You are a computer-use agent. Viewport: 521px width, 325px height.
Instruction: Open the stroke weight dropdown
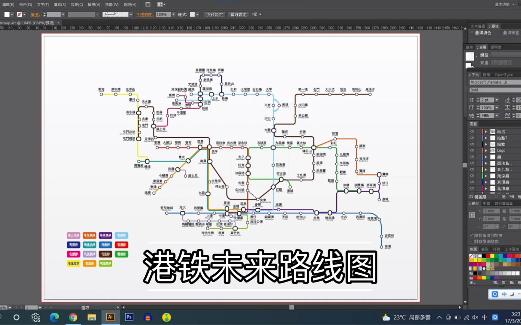click(63, 14)
